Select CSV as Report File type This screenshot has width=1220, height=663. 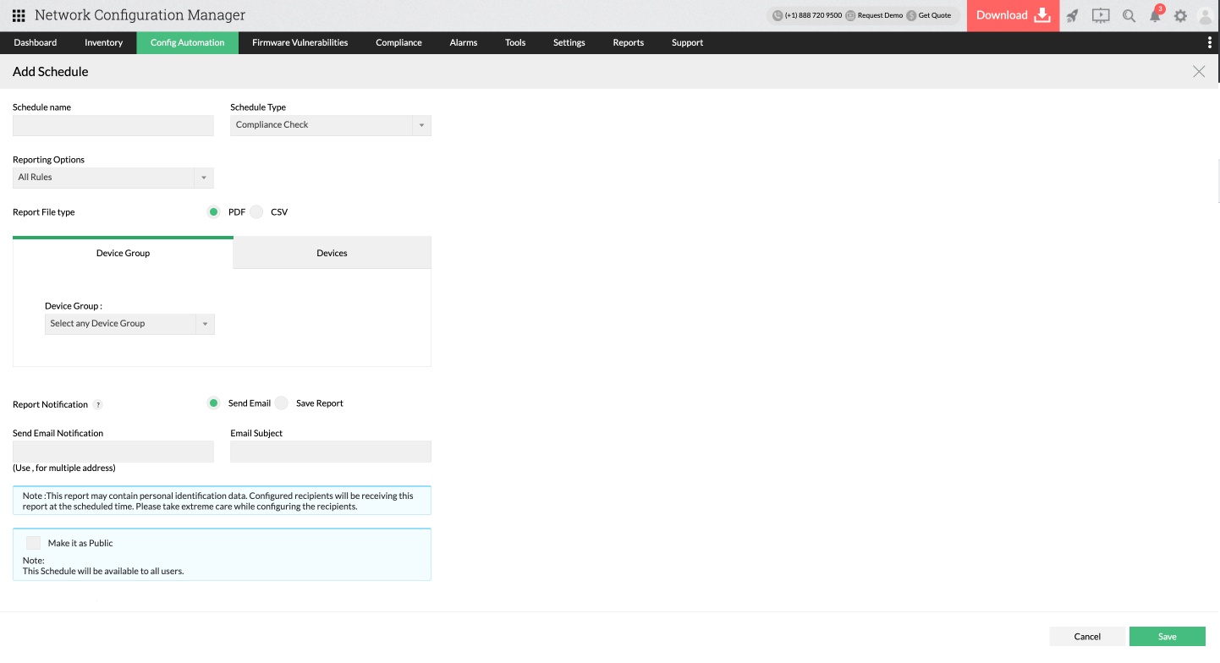pos(256,211)
